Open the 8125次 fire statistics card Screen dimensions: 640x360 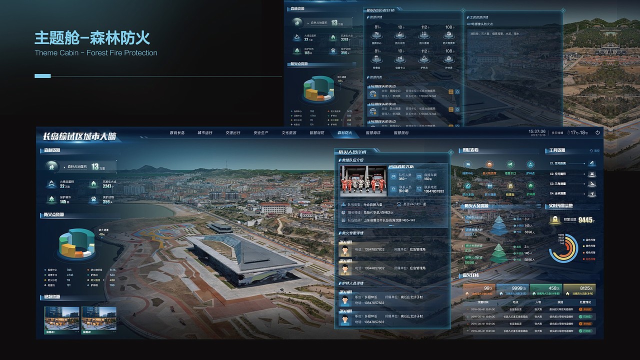[x=579, y=290]
